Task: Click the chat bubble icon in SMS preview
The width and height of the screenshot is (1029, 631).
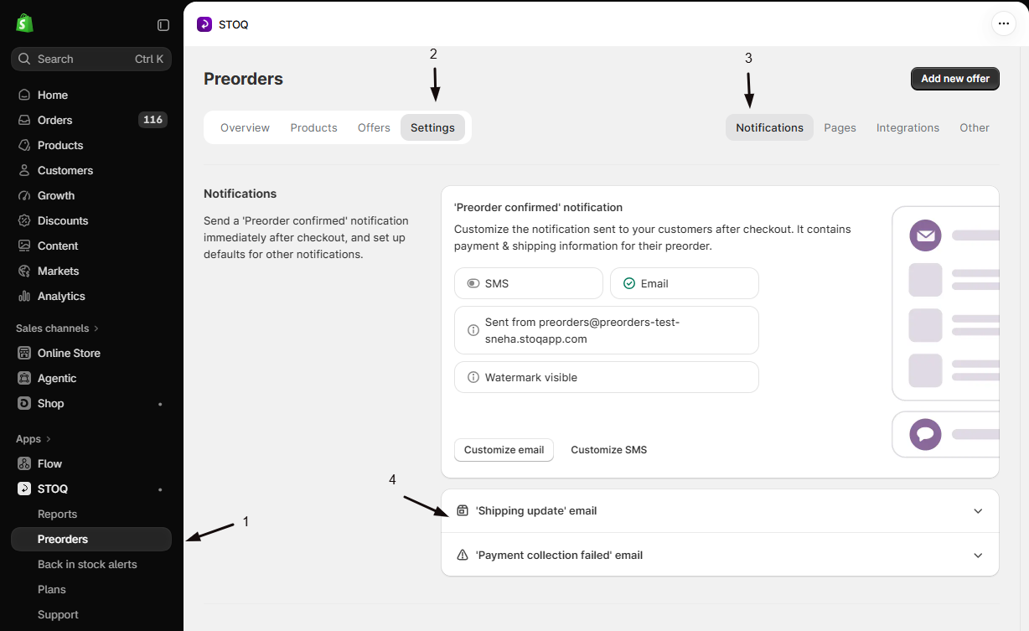Action: (925, 434)
